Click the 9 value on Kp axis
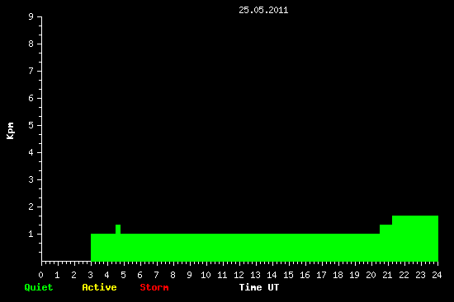Viewport: 454px width, 302px height. (31, 16)
